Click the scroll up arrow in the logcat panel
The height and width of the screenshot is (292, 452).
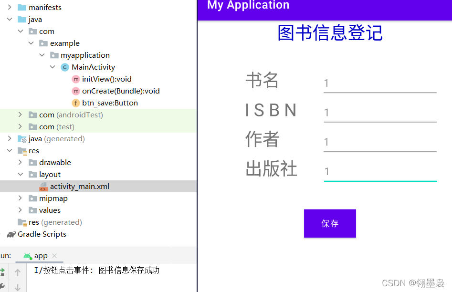pos(17,272)
